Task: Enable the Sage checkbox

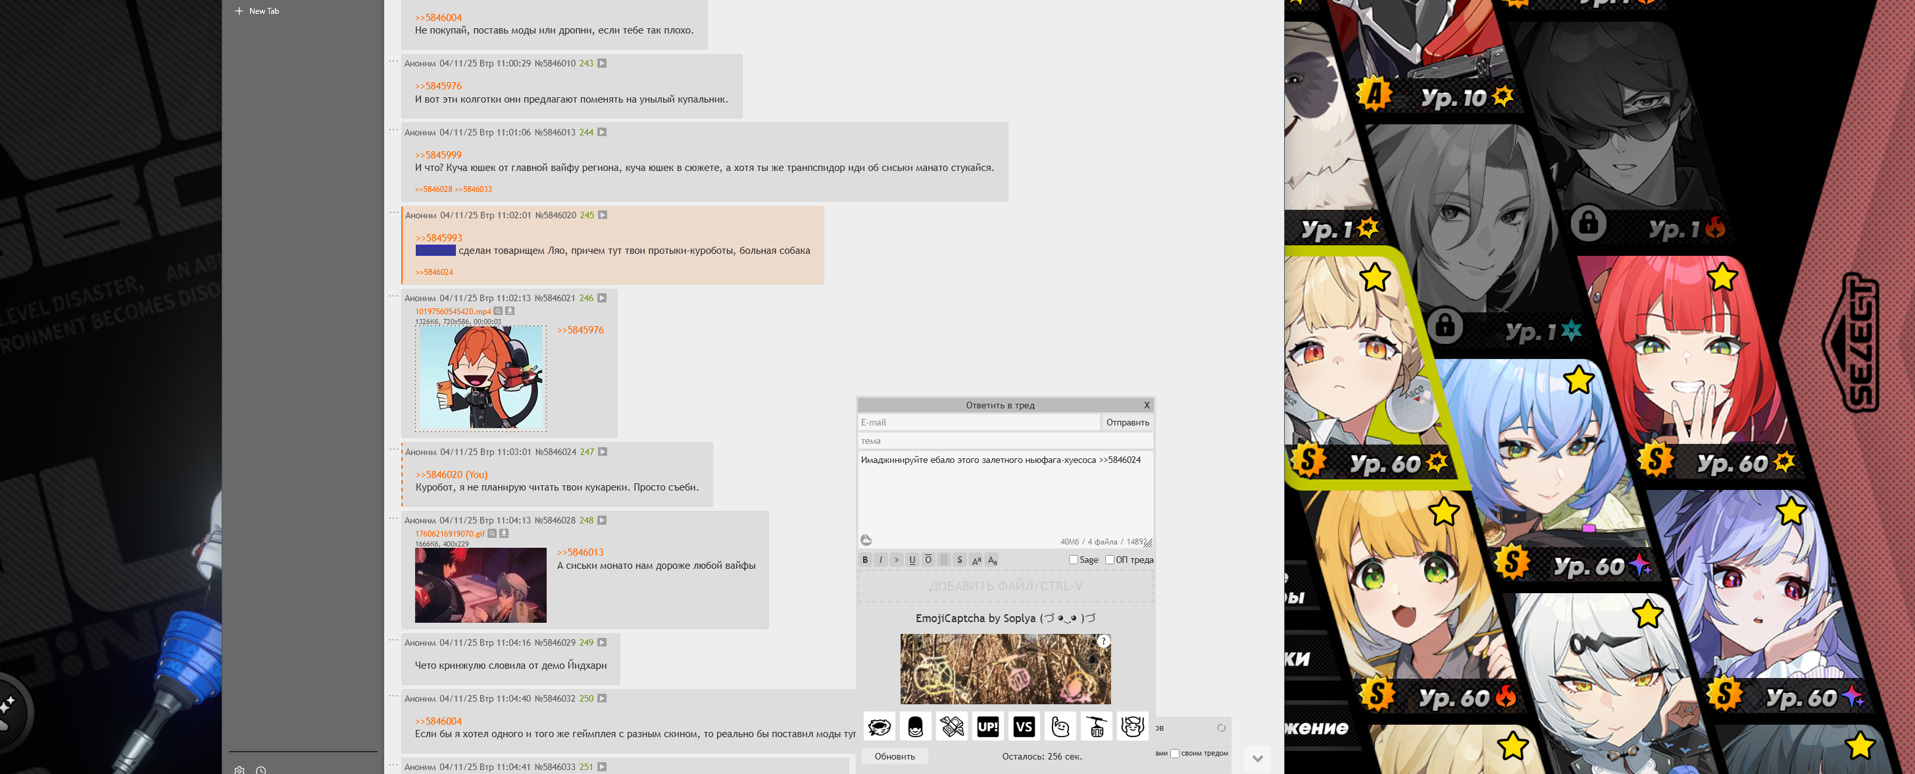Action: (1073, 560)
